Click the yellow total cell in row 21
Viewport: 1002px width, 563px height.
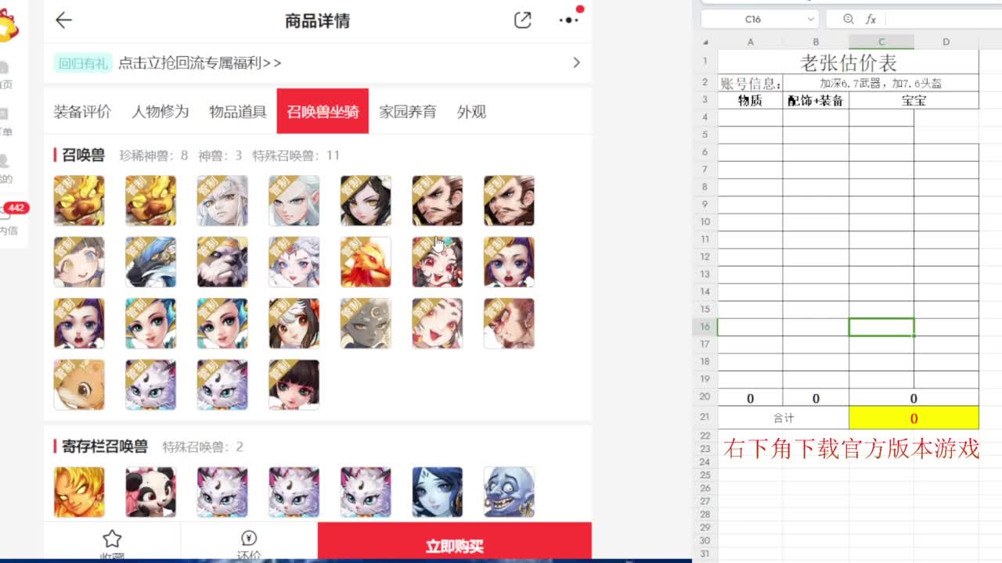pyautogui.click(x=914, y=418)
